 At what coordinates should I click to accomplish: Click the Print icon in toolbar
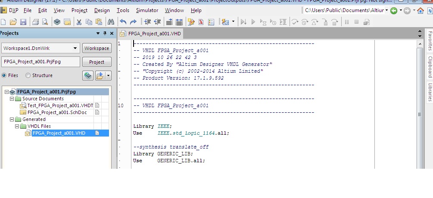pyautogui.click(x=35, y=22)
